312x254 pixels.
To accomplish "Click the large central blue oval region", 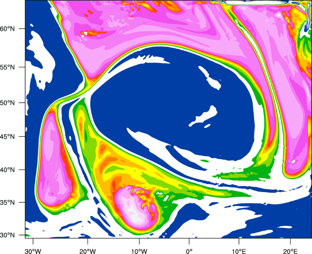I will coord(171,104).
